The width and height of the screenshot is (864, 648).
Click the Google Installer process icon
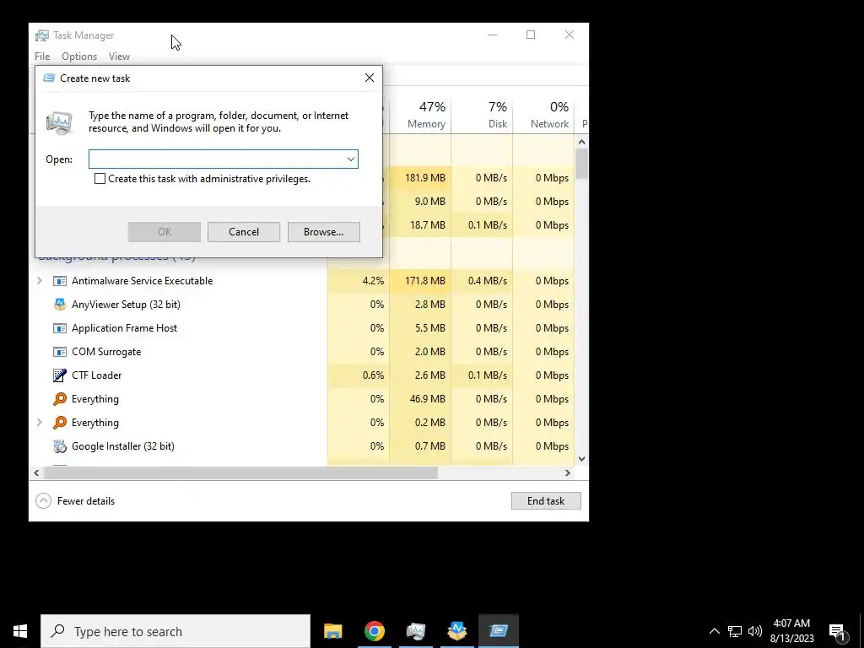tap(60, 446)
